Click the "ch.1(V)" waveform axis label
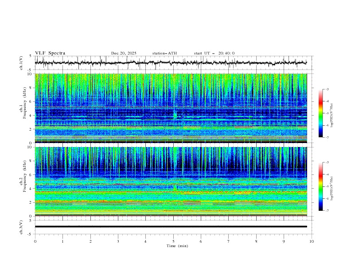The image size is (351, 271). coord(21,63)
